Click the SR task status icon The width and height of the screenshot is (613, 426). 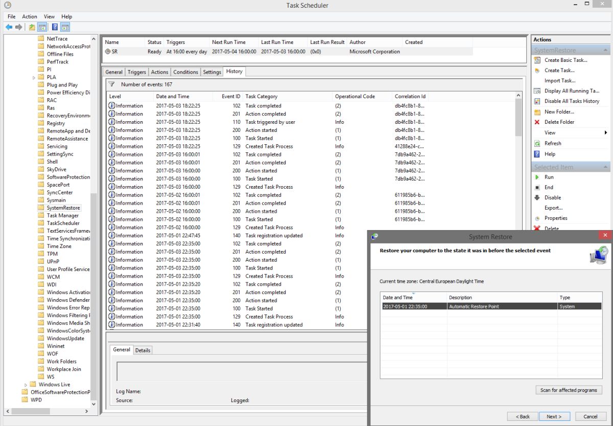point(108,52)
